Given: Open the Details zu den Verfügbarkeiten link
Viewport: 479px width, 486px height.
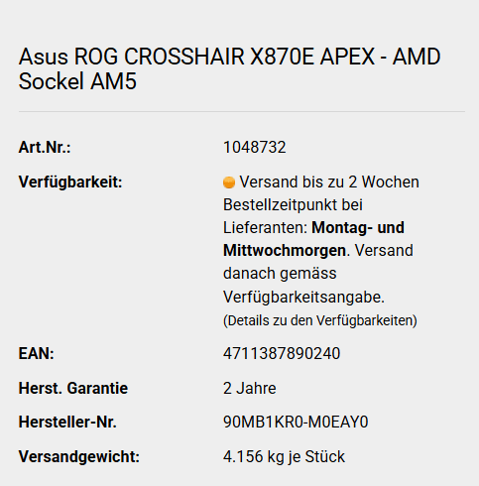Looking at the screenshot, I should pos(320,320).
